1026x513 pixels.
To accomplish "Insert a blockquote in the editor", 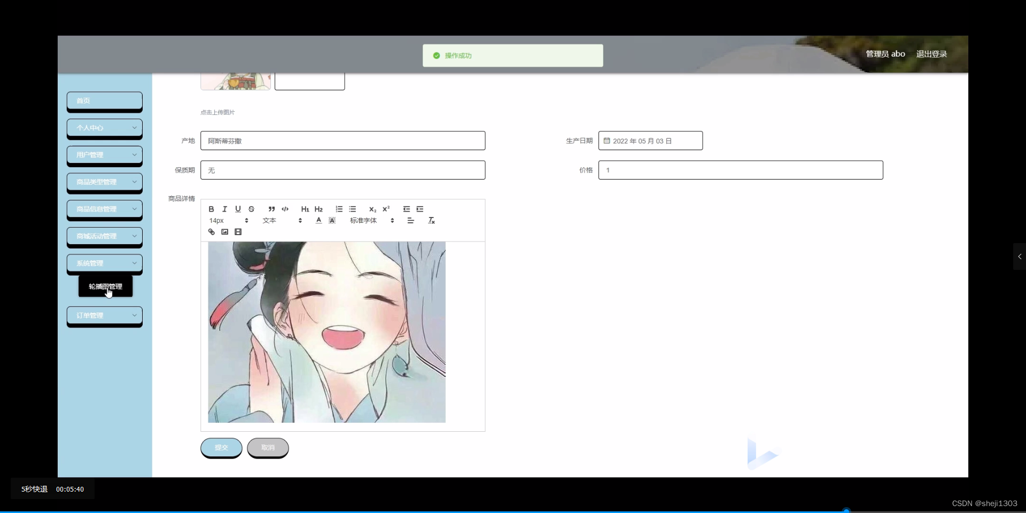I will (271, 209).
